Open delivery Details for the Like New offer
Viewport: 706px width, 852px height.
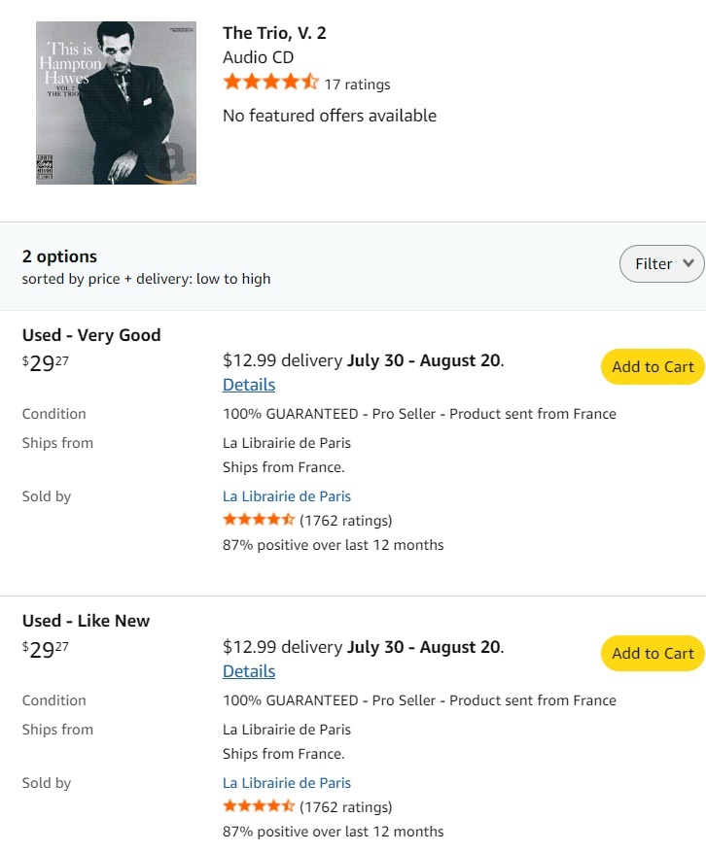point(249,671)
